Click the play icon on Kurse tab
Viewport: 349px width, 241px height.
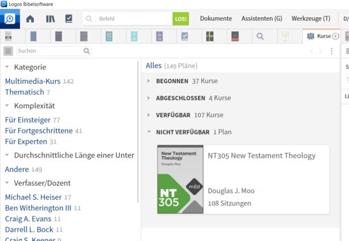(336, 36)
